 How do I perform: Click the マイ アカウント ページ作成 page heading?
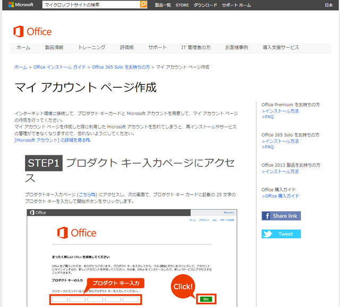86,87
